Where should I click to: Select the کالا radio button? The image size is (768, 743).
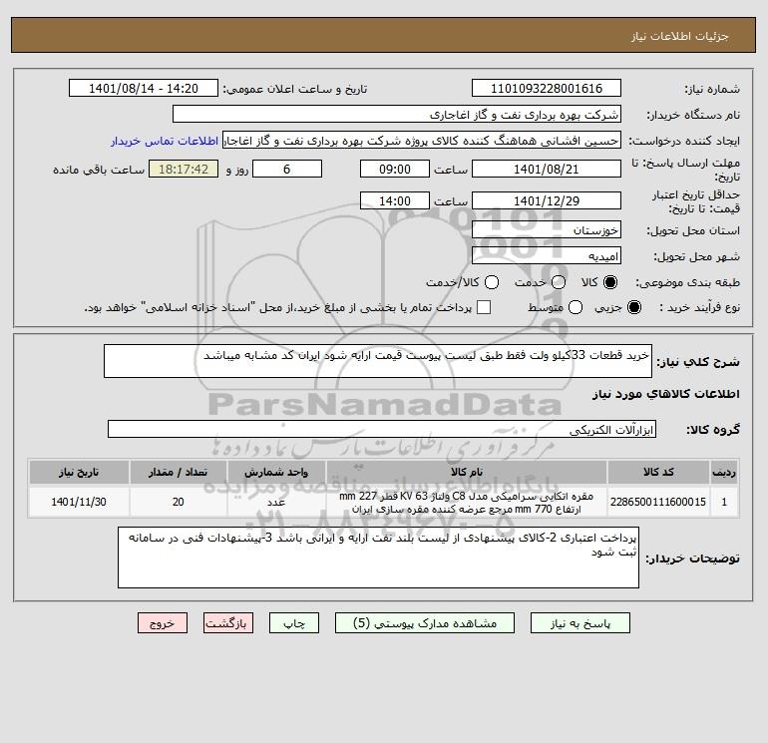point(610,282)
